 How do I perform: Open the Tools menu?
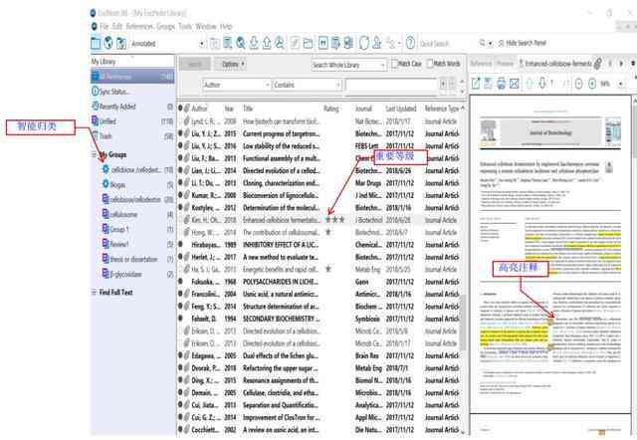[185, 27]
